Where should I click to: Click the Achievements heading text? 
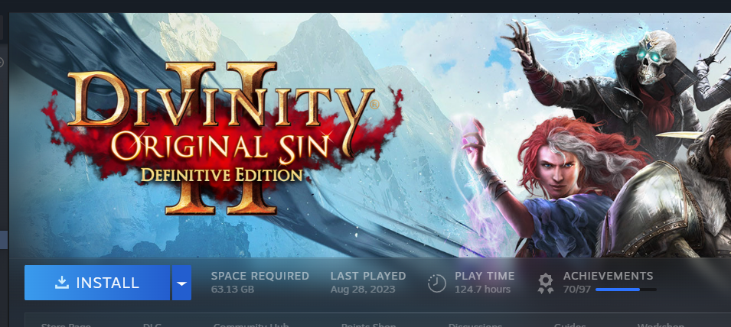pos(608,276)
